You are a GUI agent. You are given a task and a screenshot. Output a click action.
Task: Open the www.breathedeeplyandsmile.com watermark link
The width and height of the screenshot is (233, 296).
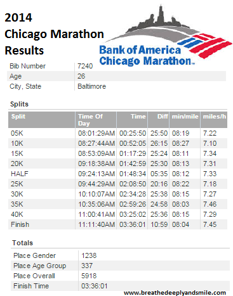pyautogui.click(x=175, y=293)
